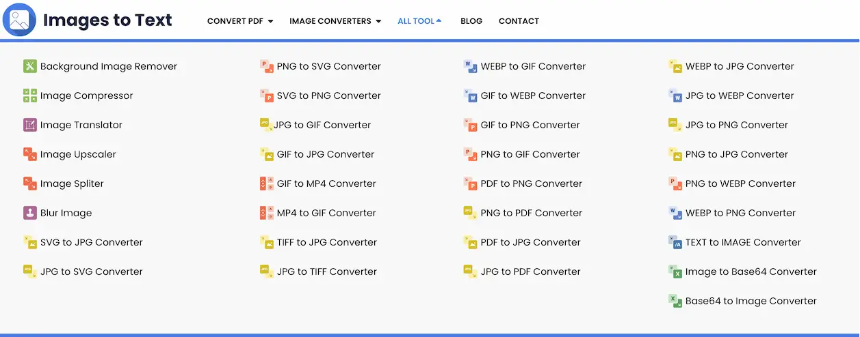The height and width of the screenshot is (337, 860).
Task: Open the Image Converters dropdown menu
Action: 335,21
